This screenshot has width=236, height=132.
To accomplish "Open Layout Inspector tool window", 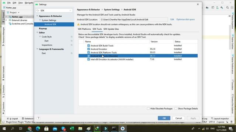I will pos(220,118).
